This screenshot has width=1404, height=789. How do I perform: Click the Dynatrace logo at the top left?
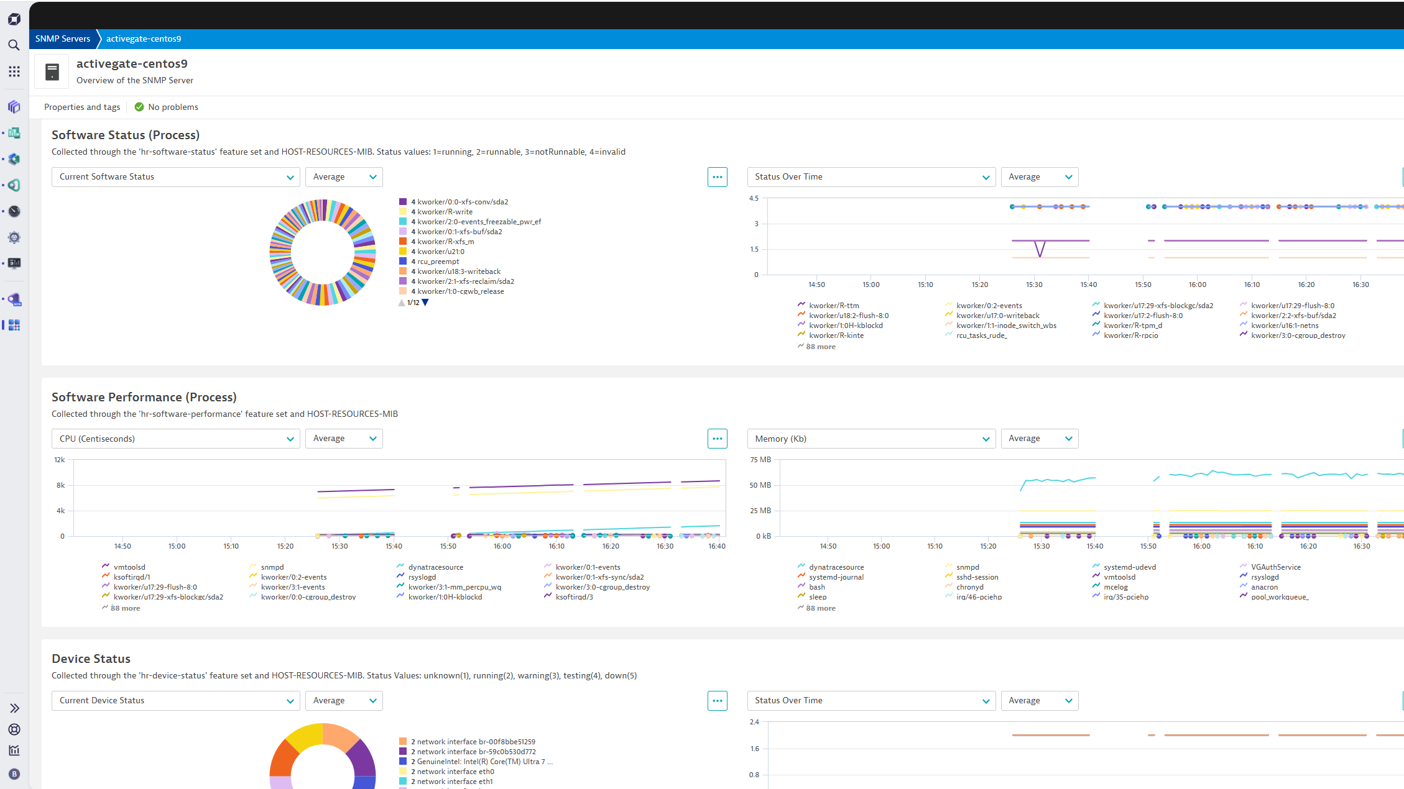pos(14,19)
